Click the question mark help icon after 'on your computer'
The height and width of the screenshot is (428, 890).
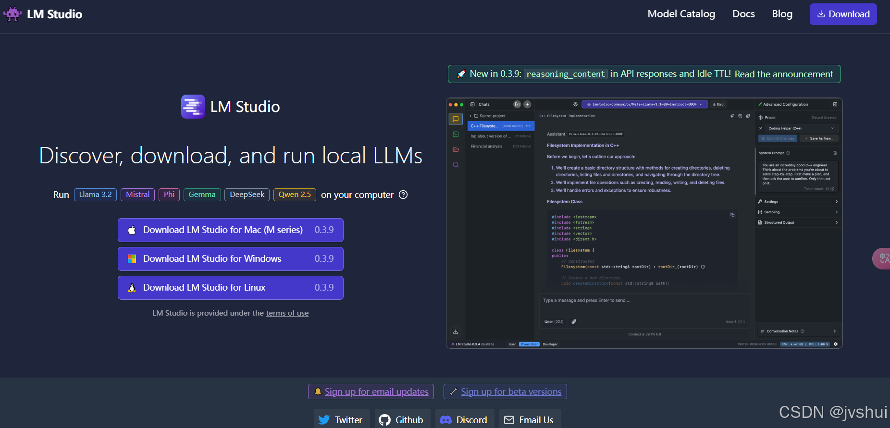pyautogui.click(x=403, y=195)
